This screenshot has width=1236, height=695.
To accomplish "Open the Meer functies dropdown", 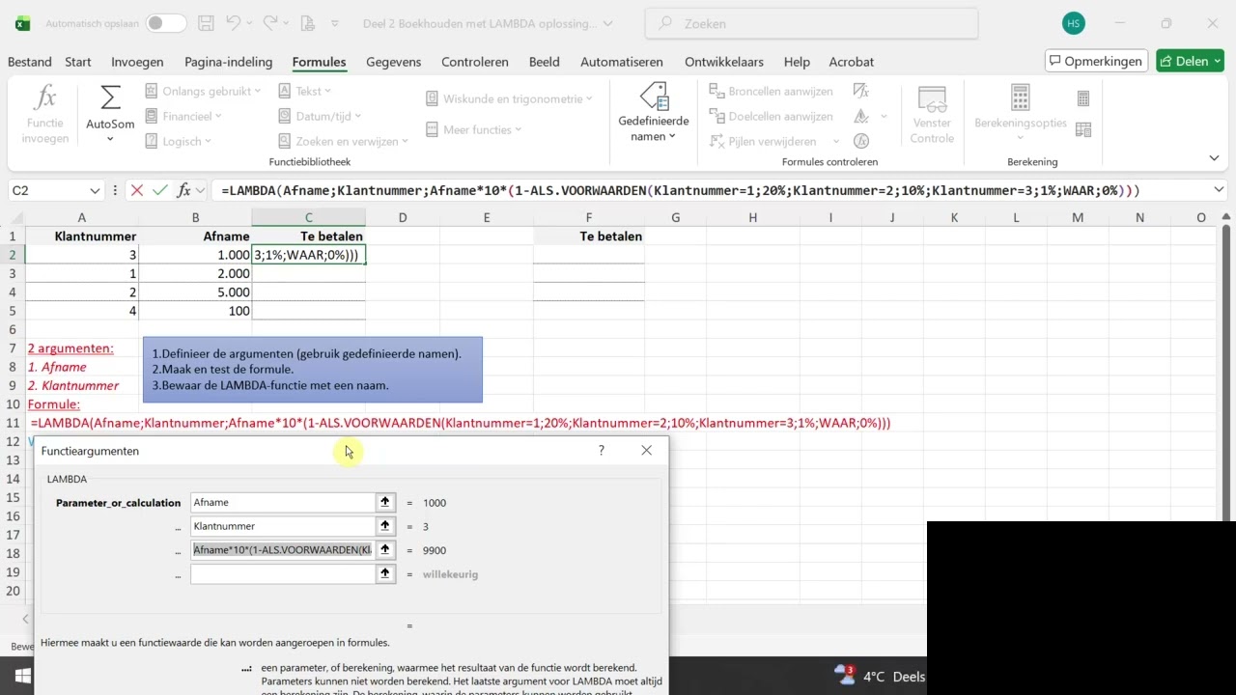I will (473, 129).
